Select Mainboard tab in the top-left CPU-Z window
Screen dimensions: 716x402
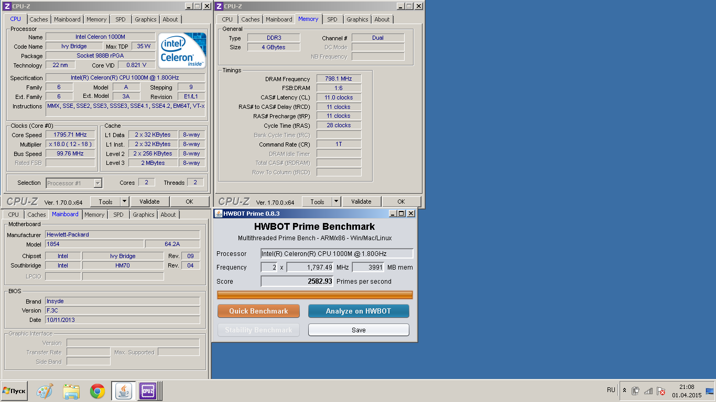tap(68, 19)
